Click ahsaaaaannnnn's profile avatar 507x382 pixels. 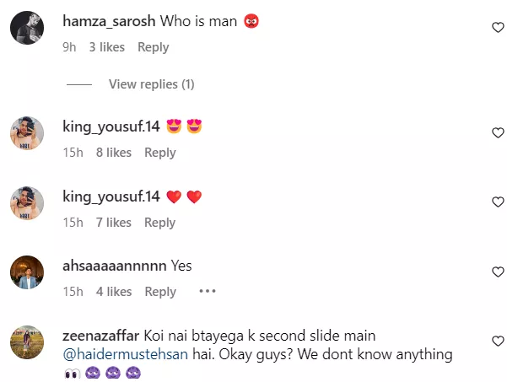click(27, 272)
